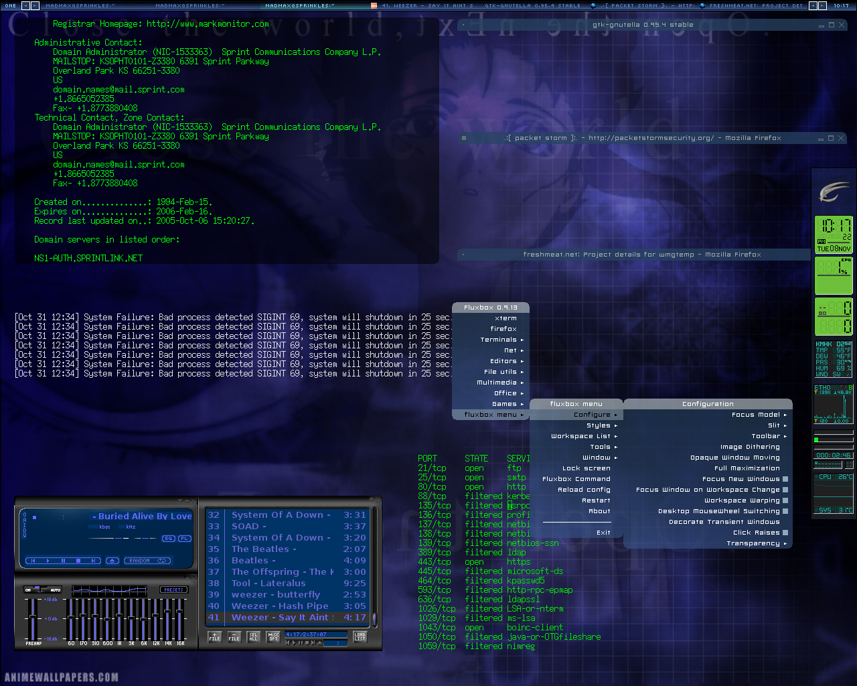This screenshot has height=686, width=857.
Task: Open About in fluxbox menu
Action: [x=576, y=511]
